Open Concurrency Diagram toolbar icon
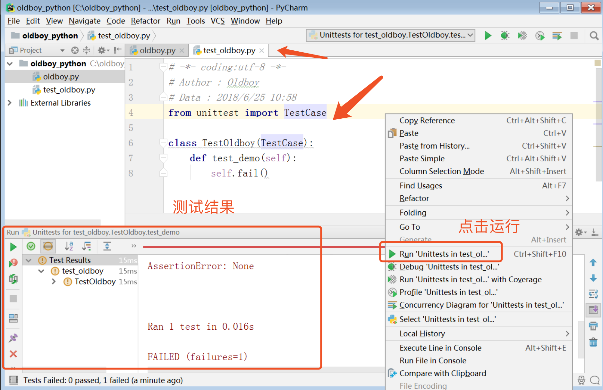Image resolution: width=603 pixels, height=390 pixels. pos(557,36)
